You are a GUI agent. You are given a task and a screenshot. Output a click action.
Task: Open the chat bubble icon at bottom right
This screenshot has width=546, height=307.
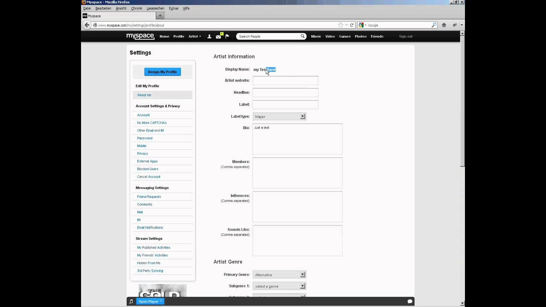click(409, 301)
